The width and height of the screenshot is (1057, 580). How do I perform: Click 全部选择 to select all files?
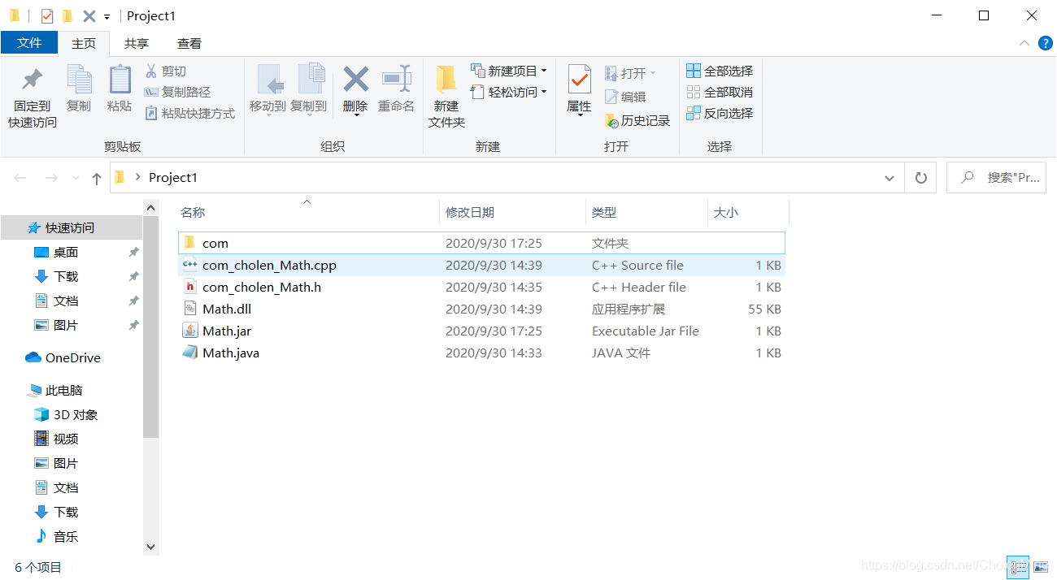coord(719,70)
